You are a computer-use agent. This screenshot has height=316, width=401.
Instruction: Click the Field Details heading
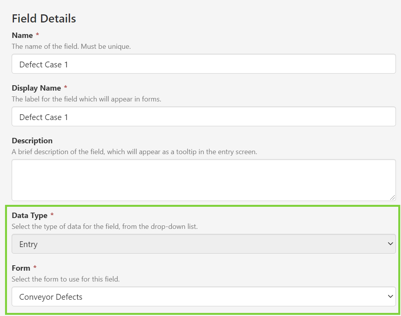44,19
